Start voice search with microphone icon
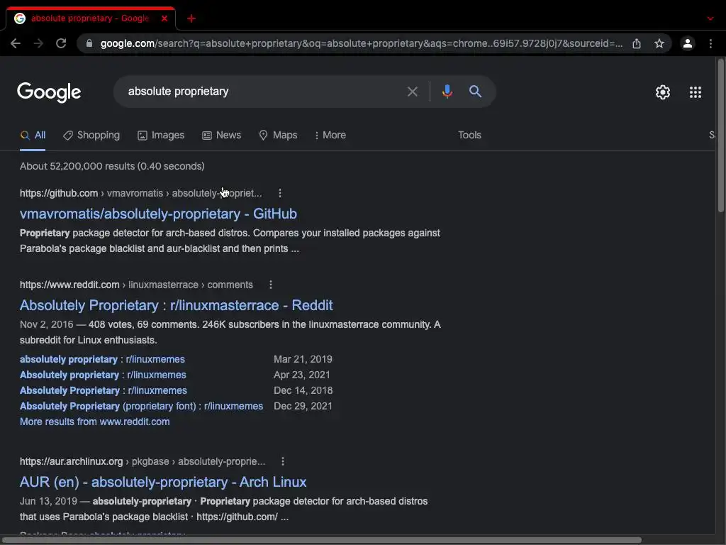The height and width of the screenshot is (545, 726). coord(447,92)
